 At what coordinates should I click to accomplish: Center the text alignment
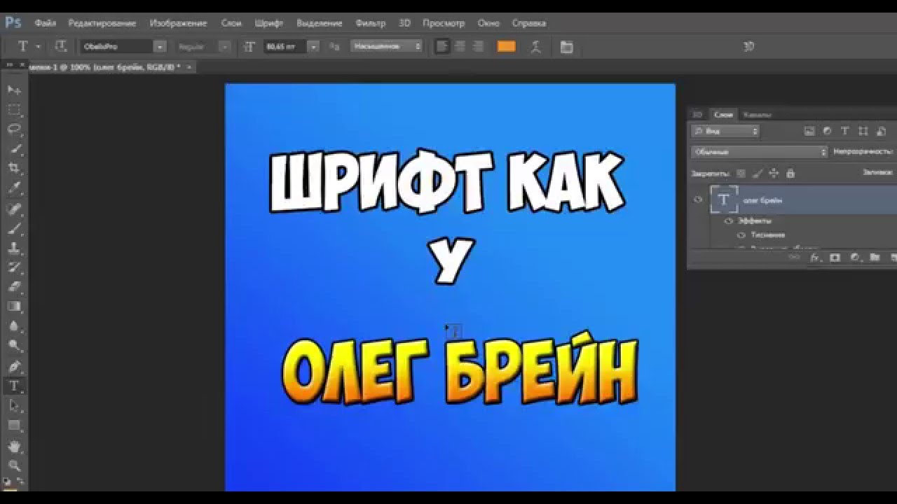tap(460, 46)
